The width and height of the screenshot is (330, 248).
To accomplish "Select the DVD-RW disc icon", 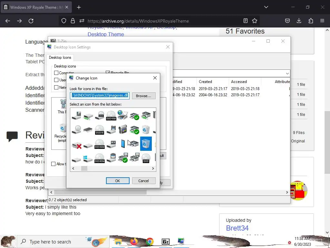I will [x=111, y=116].
